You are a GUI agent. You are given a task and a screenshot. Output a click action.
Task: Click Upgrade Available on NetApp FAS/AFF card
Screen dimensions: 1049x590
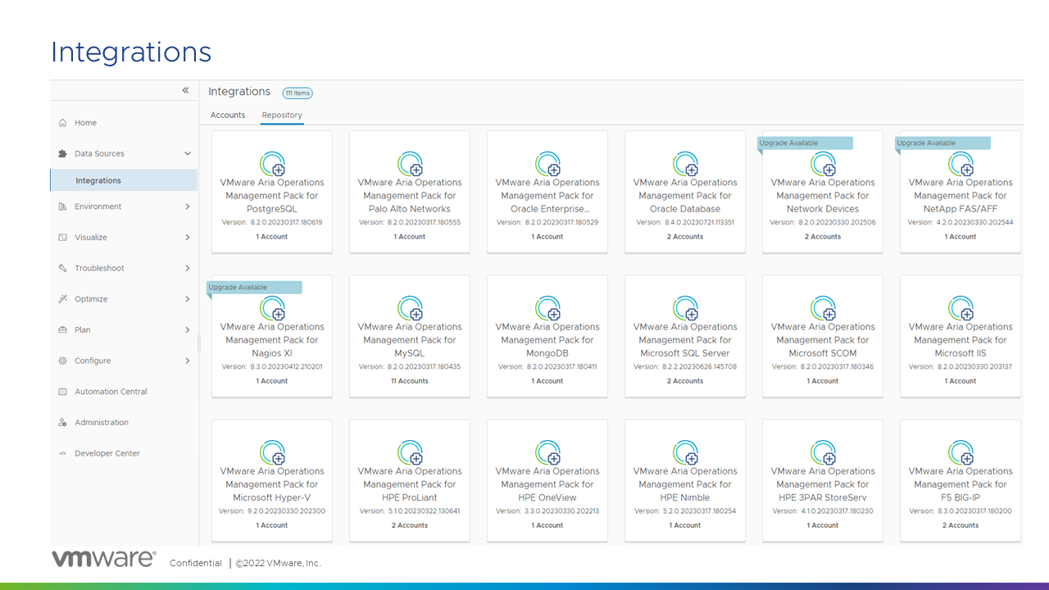click(942, 143)
